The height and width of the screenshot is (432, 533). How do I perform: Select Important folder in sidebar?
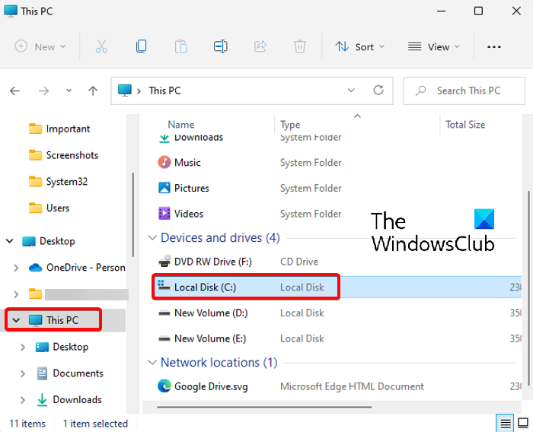pos(59,129)
